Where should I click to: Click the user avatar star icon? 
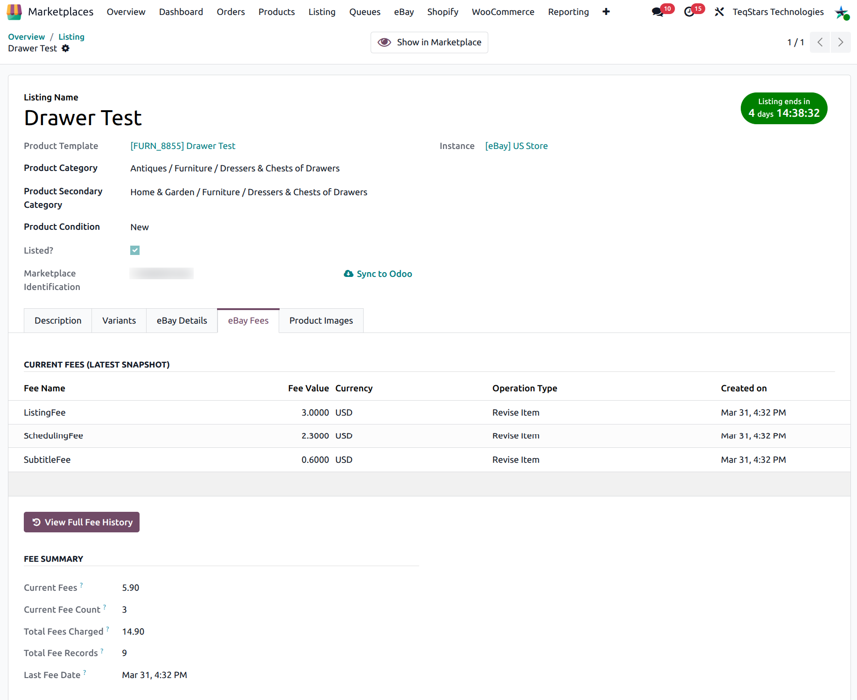tap(842, 12)
